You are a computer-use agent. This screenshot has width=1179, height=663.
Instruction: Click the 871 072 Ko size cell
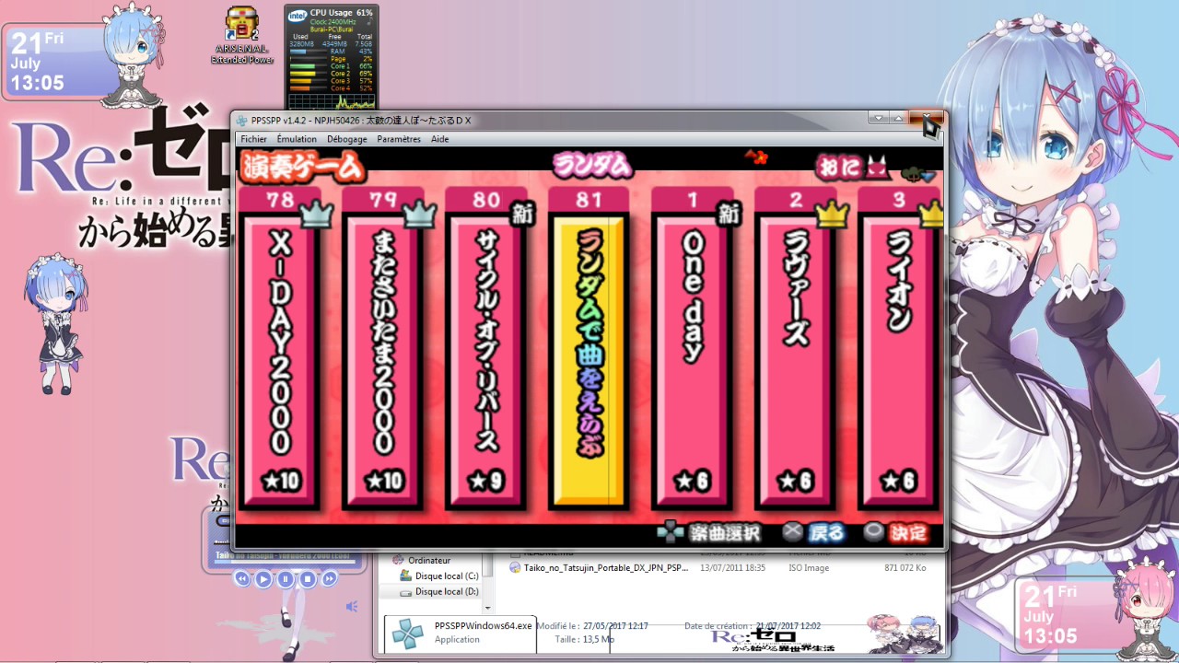tap(905, 568)
